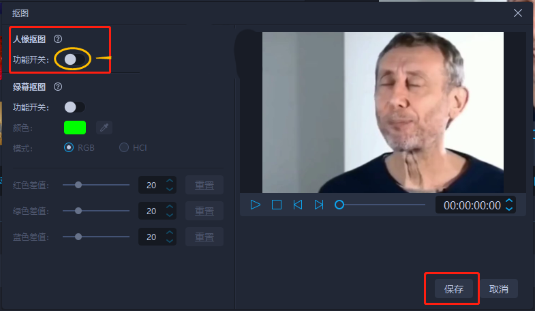Step to previous frame
The height and width of the screenshot is (311, 535).
(x=298, y=205)
